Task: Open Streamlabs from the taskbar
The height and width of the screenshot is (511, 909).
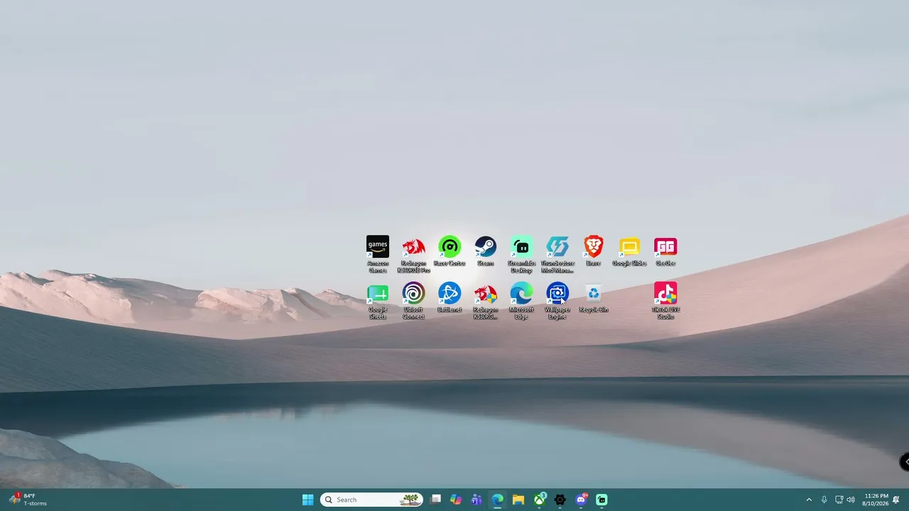Action: point(602,500)
